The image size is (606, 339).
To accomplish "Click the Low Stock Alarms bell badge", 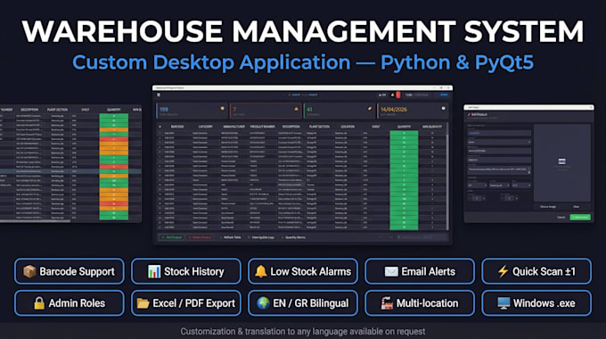I will 303,271.
